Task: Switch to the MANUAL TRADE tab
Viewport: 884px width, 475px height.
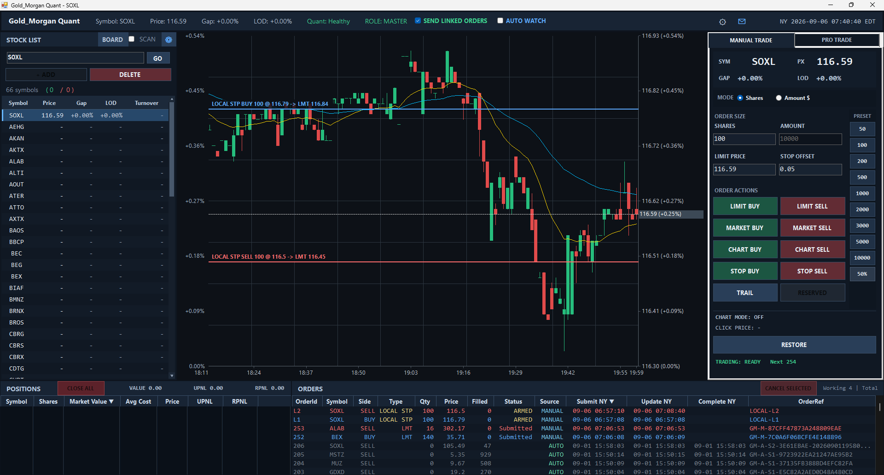Action: [751, 40]
